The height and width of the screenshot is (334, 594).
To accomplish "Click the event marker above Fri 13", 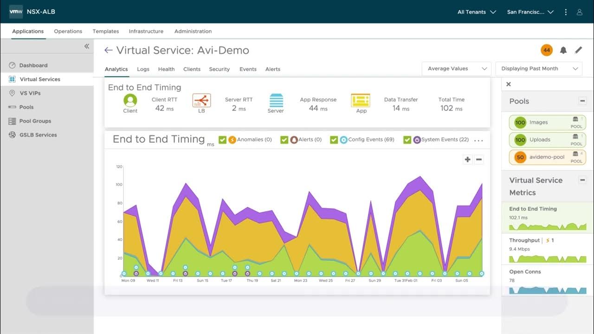I will (185, 267).
